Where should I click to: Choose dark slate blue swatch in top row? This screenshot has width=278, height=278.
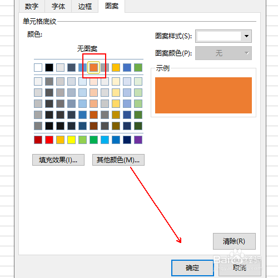[x=71, y=67]
